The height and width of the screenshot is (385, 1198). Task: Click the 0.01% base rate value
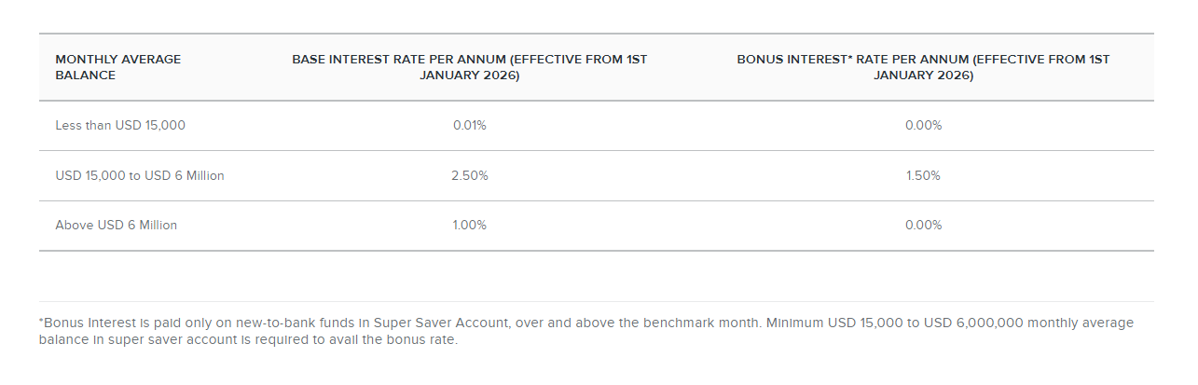[470, 125]
